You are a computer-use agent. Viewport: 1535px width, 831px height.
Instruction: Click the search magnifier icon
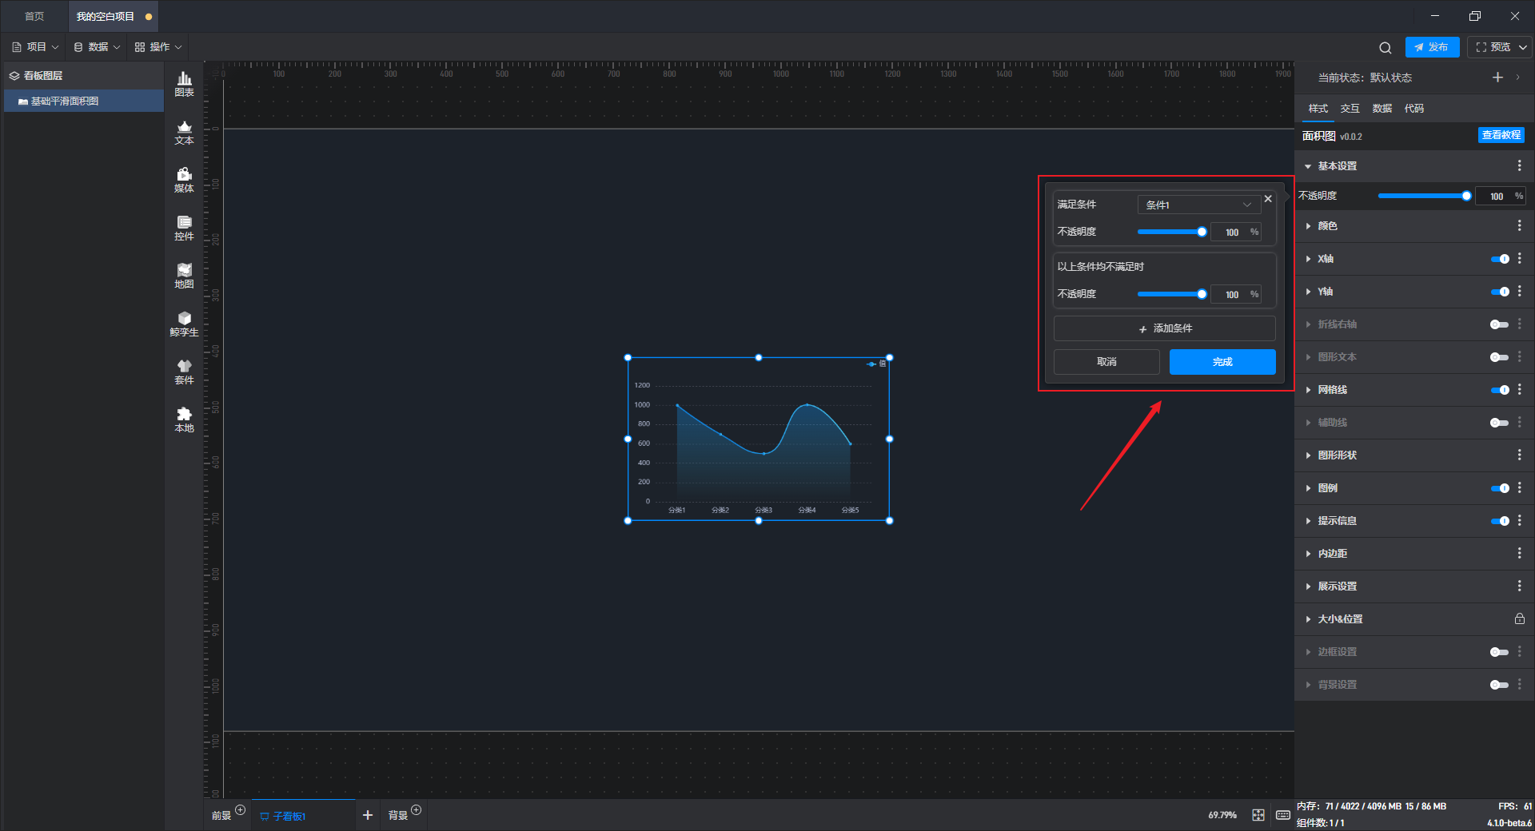click(x=1385, y=47)
